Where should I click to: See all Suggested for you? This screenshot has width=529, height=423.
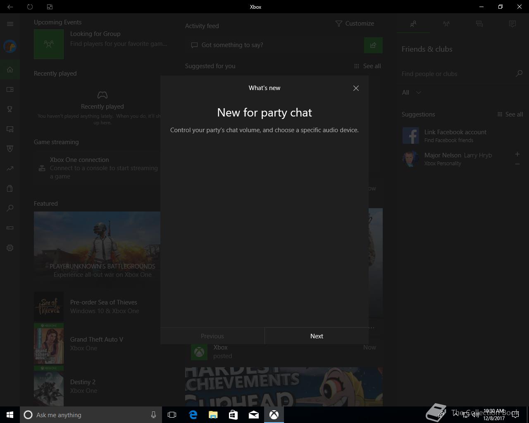tap(367, 66)
